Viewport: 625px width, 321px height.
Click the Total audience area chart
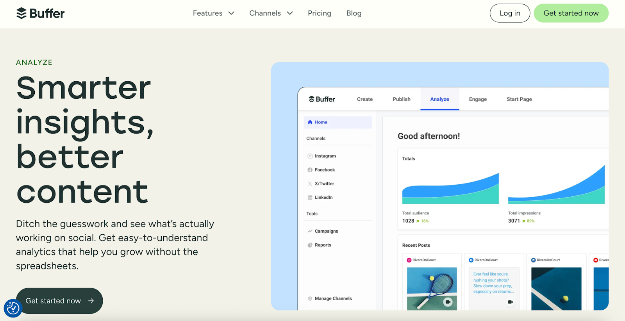450,189
